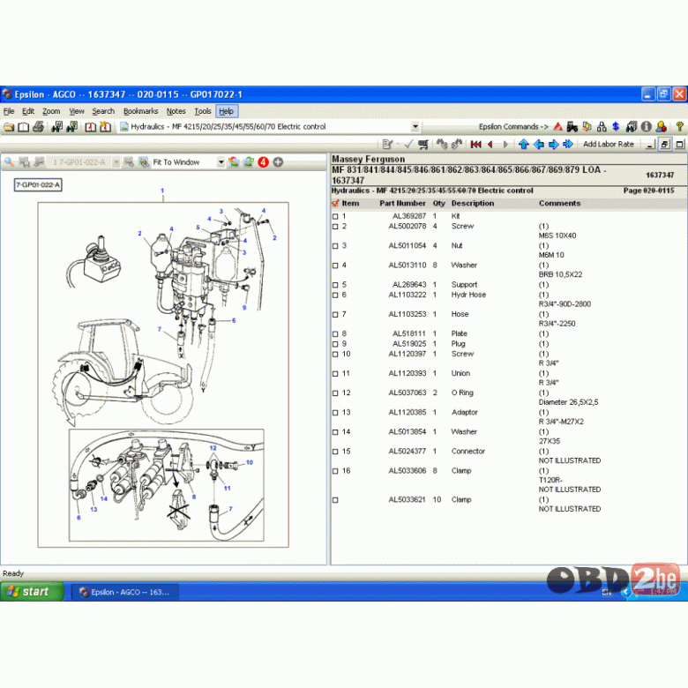Click callout number 13 in diagram

(x=93, y=510)
